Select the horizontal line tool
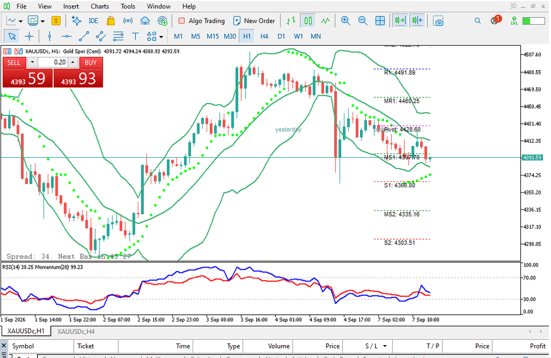Image resolution: width=551 pixels, height=358 pixels. point(66,36)
